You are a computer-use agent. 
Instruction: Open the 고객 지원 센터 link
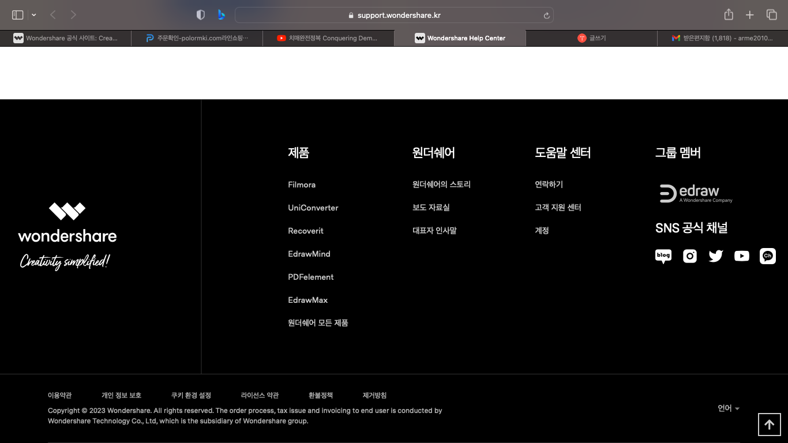click(x=558, y=208)
